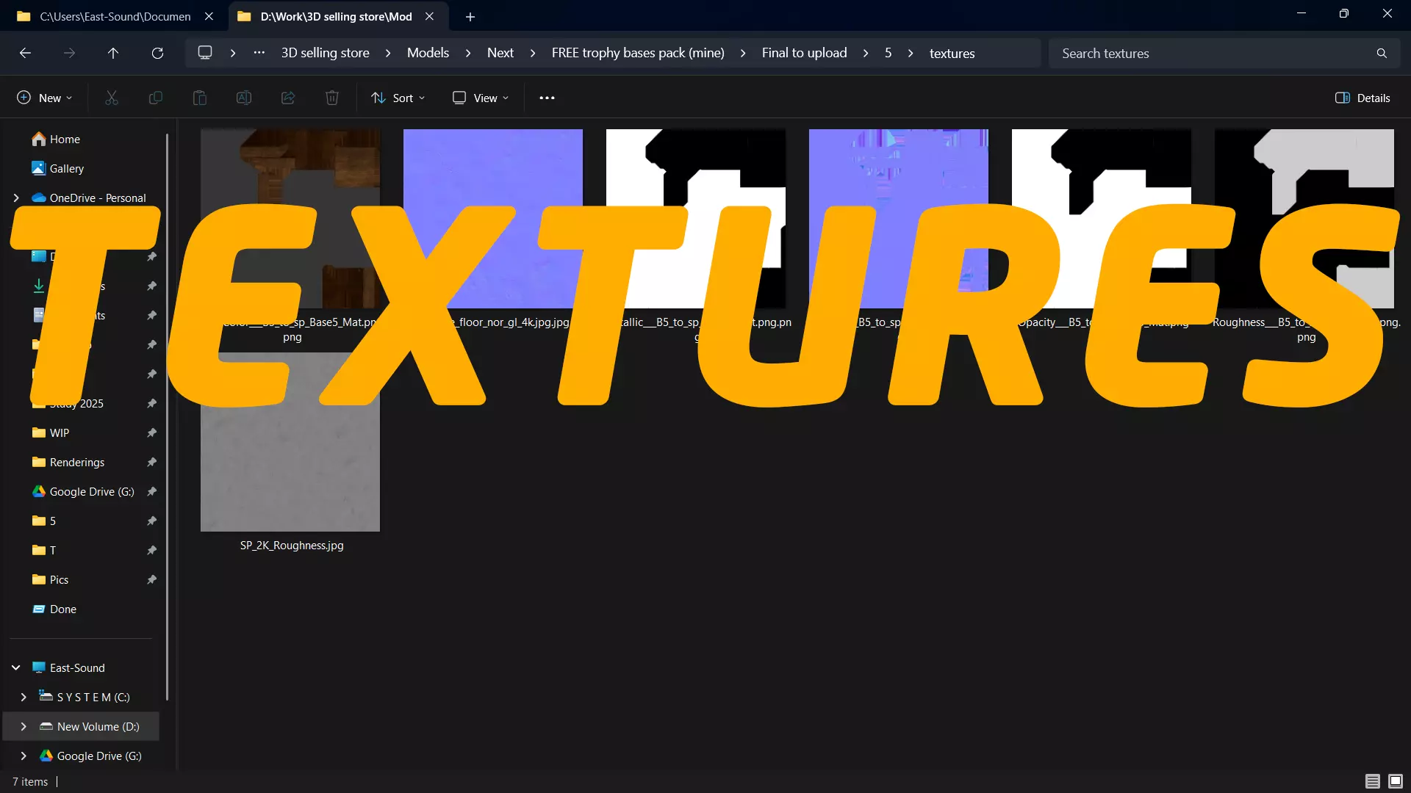1411x793 pixels.
Task: Click the Refresh icon in navigation bar
Action: [157, 53]
